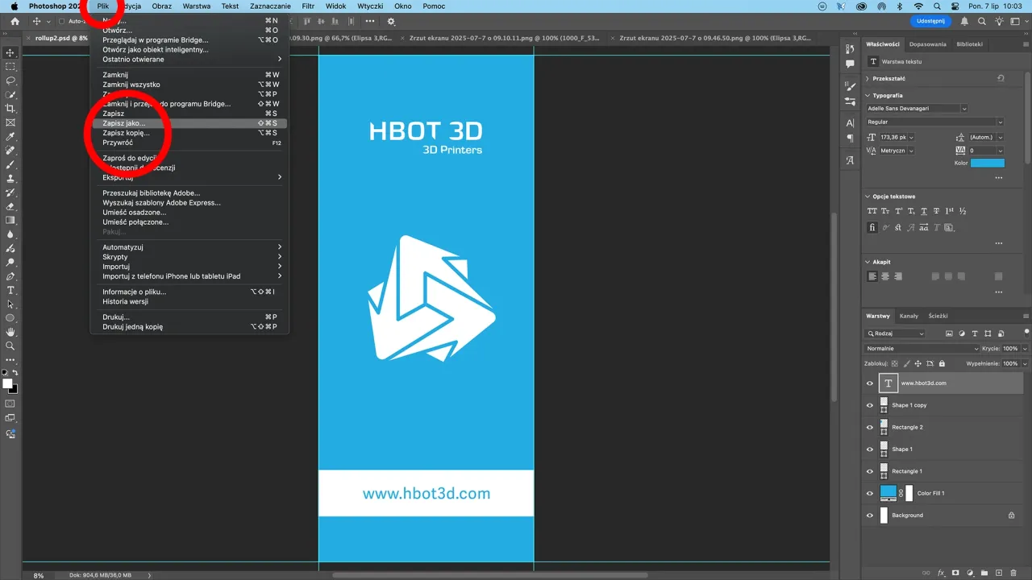The width and height of the screenshot is (1032, 580).
Task: Hide the Rectangle 1 layer
Action: click(869, 471)
